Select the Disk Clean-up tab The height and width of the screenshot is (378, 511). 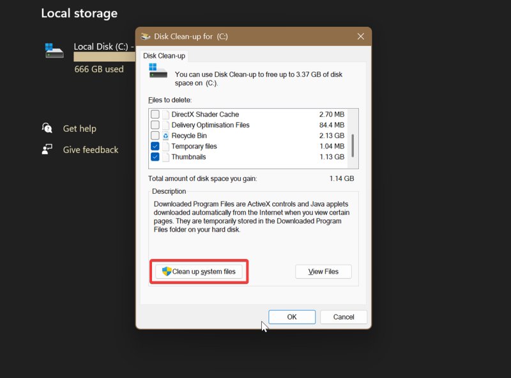point(164,56)
